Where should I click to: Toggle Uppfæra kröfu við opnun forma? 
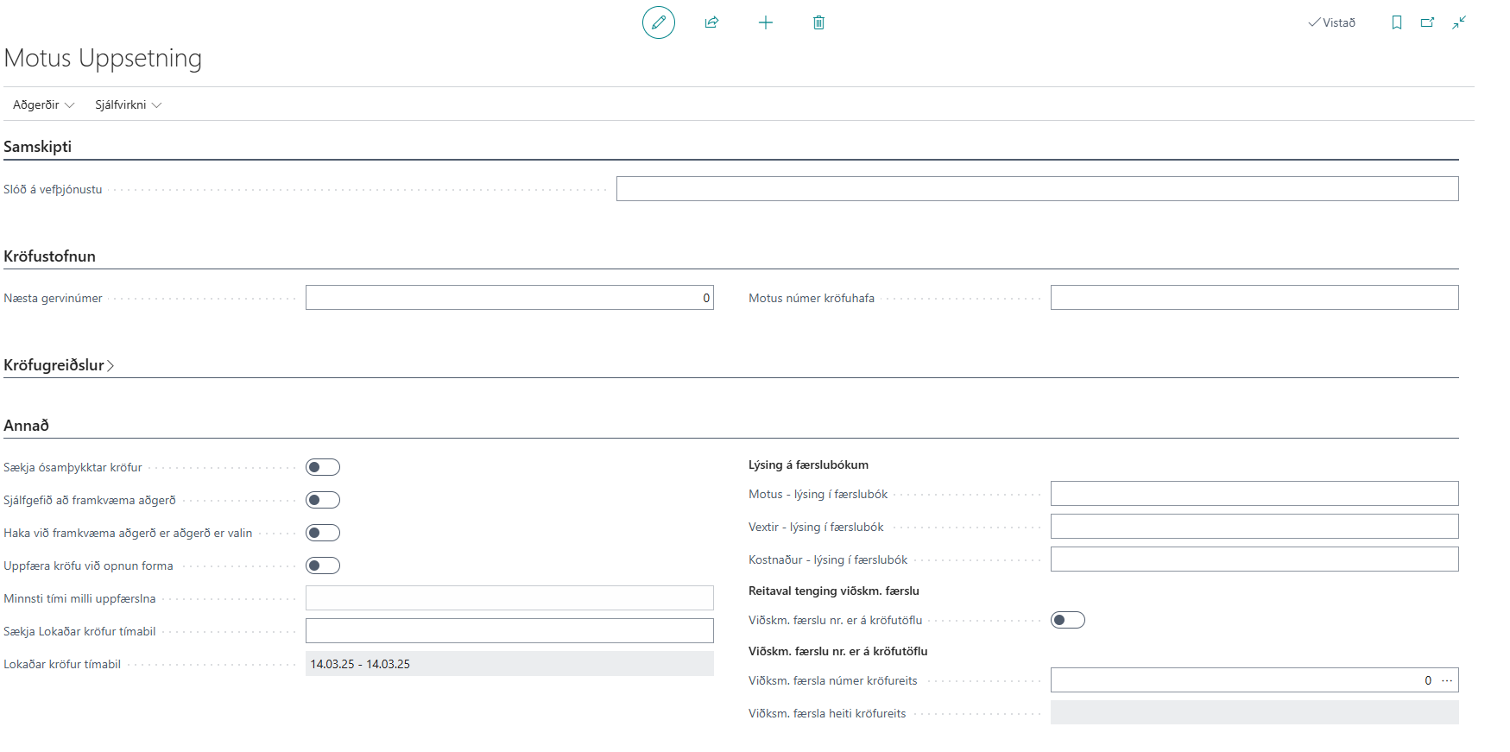point(323,566)
